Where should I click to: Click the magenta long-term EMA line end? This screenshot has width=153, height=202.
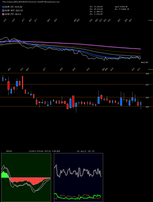[x=140, y=49]
